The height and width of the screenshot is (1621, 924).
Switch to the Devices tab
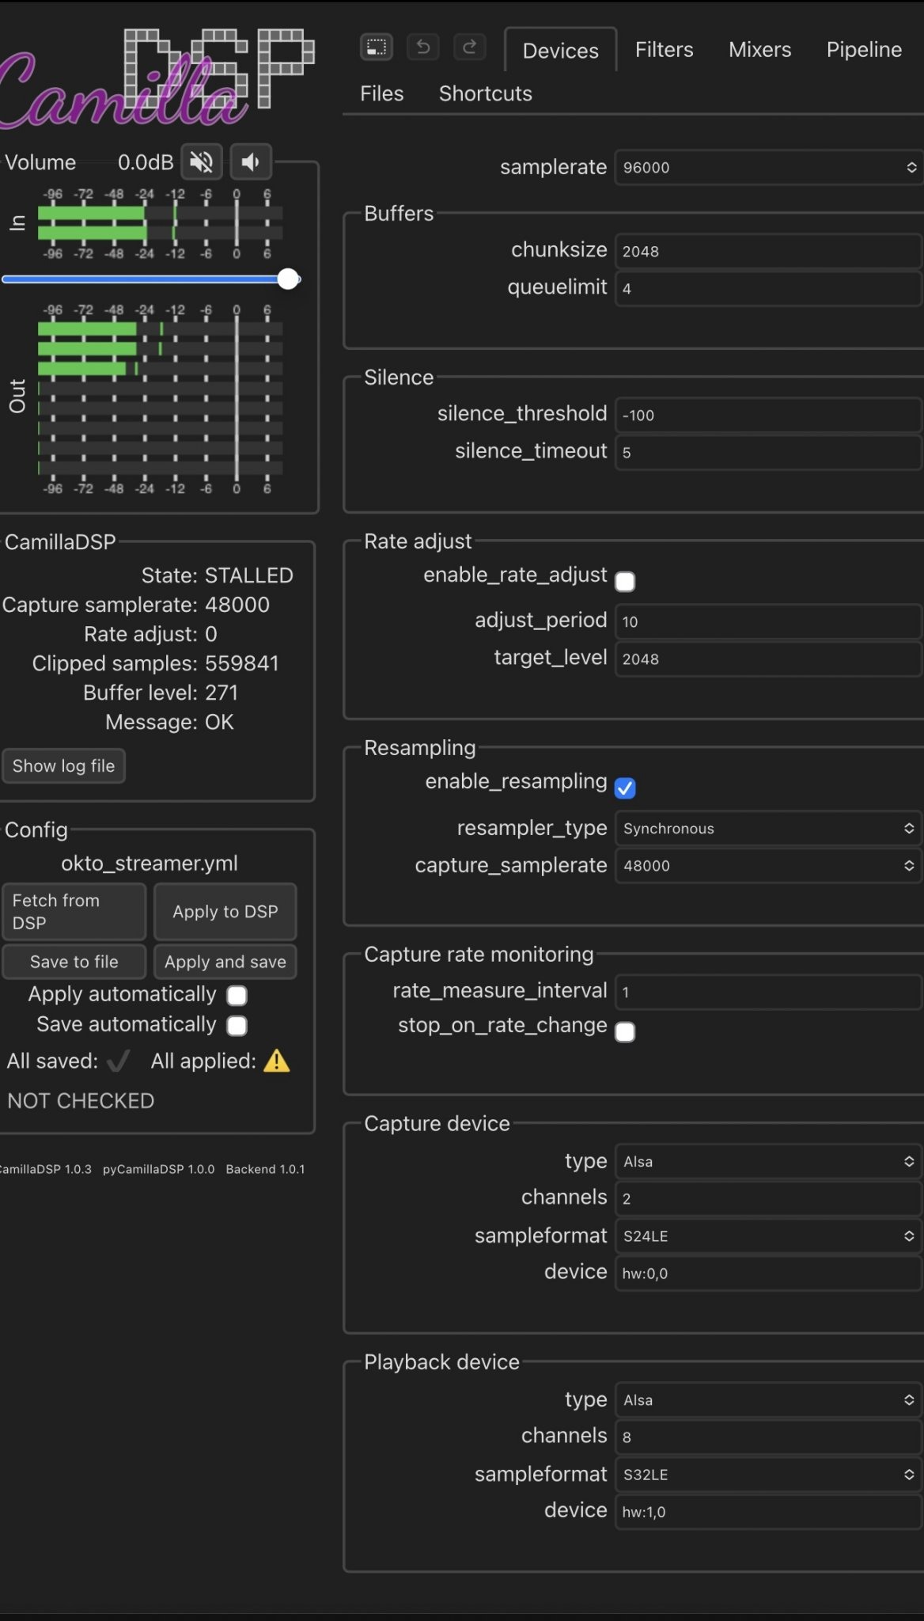click(x=561, y=51)
